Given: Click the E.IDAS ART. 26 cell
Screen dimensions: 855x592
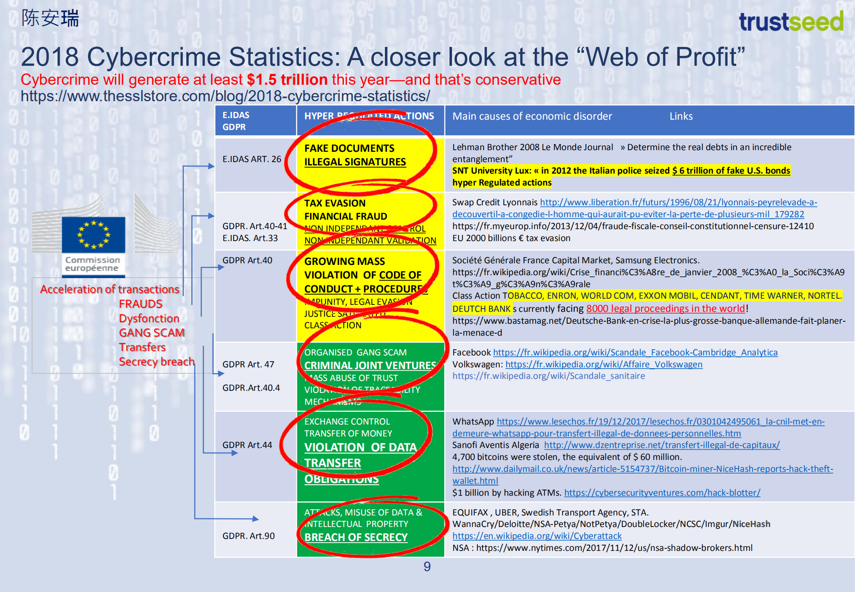Looking at the screenshot, I should pos(252,159).
